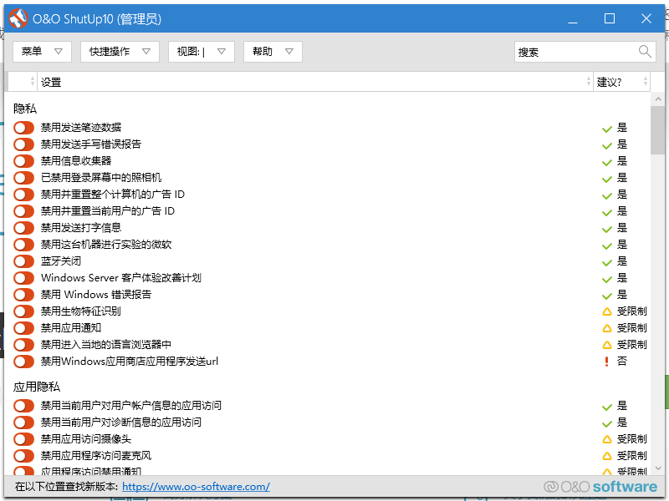Toggle the 禁用应用程序访问麦克风 switch
669x501 pixels.
tap(23, 456)
